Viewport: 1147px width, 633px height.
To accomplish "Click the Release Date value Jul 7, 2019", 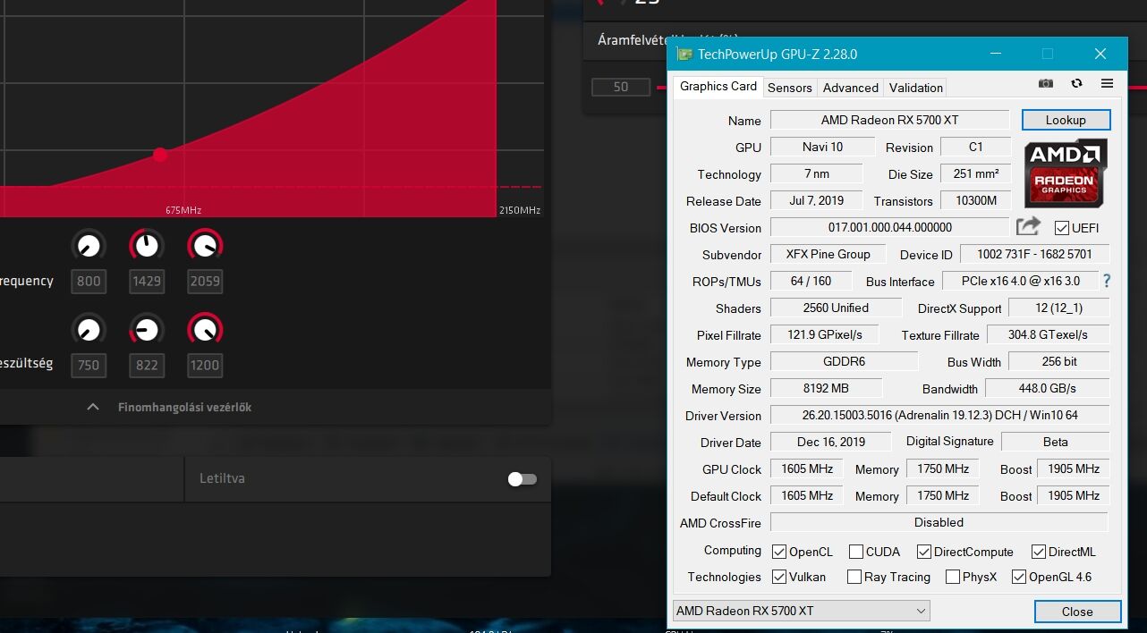I will coord(817,200).
